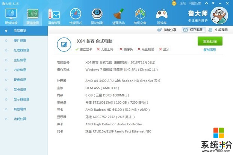Open 论坛 forum link
Image resolution: width=233 pixels, height=155 pixels.
[x=183, y=3]
